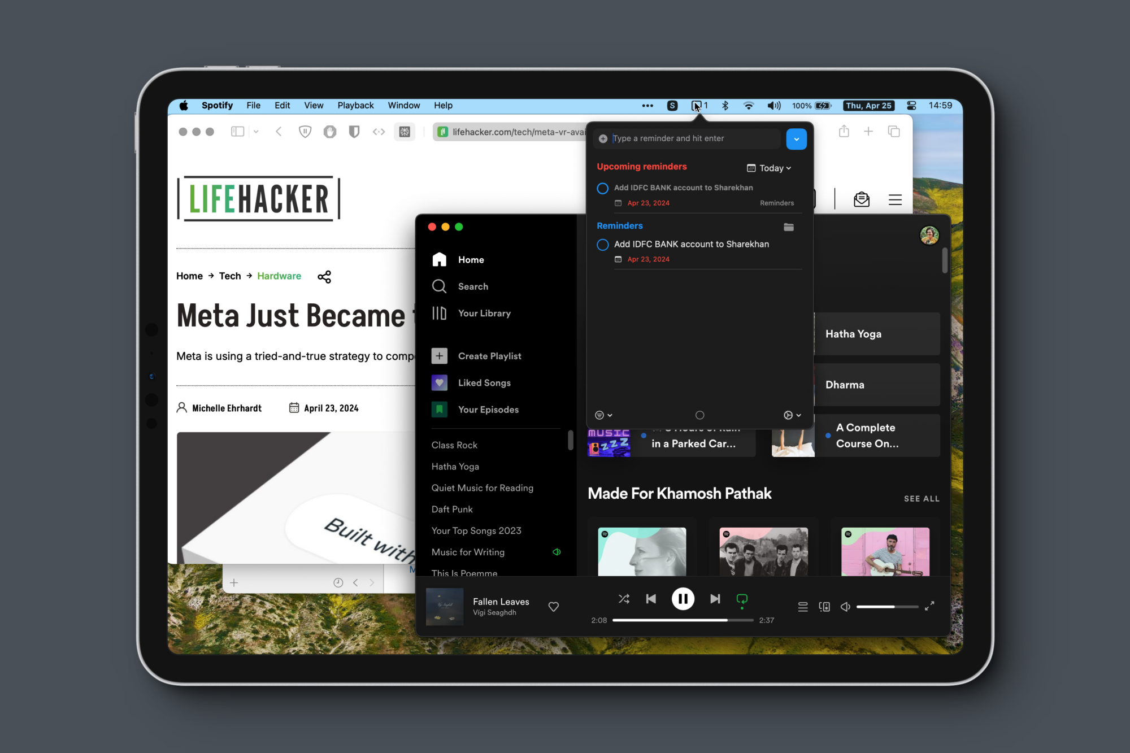Toggle second IDFC BANK reminder checkbox
Image resolution: width=1130 pixels, height=753 pixels.
[602, 243]
